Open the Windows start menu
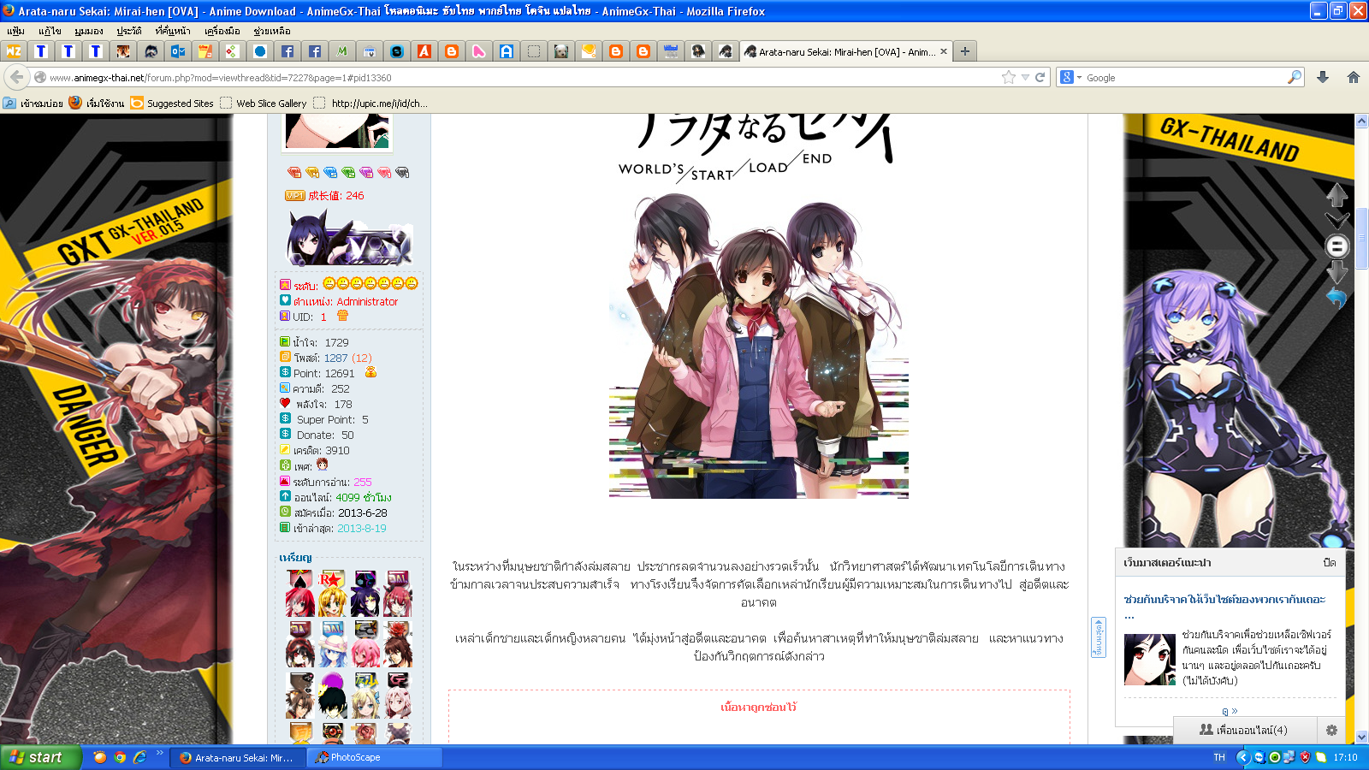1369x770 pixels. coord(41,757)
